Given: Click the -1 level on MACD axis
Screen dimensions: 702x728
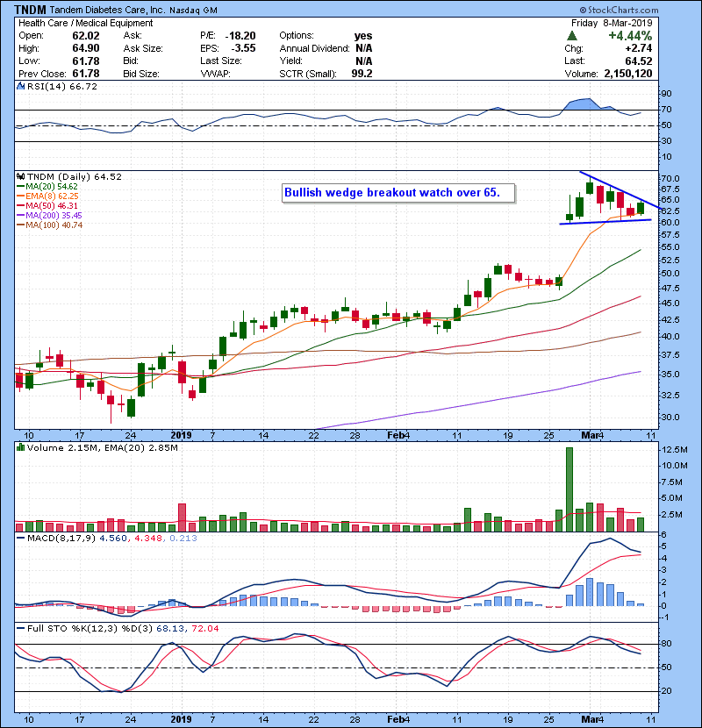Looking at the screenshot, I should coord(665,617).
